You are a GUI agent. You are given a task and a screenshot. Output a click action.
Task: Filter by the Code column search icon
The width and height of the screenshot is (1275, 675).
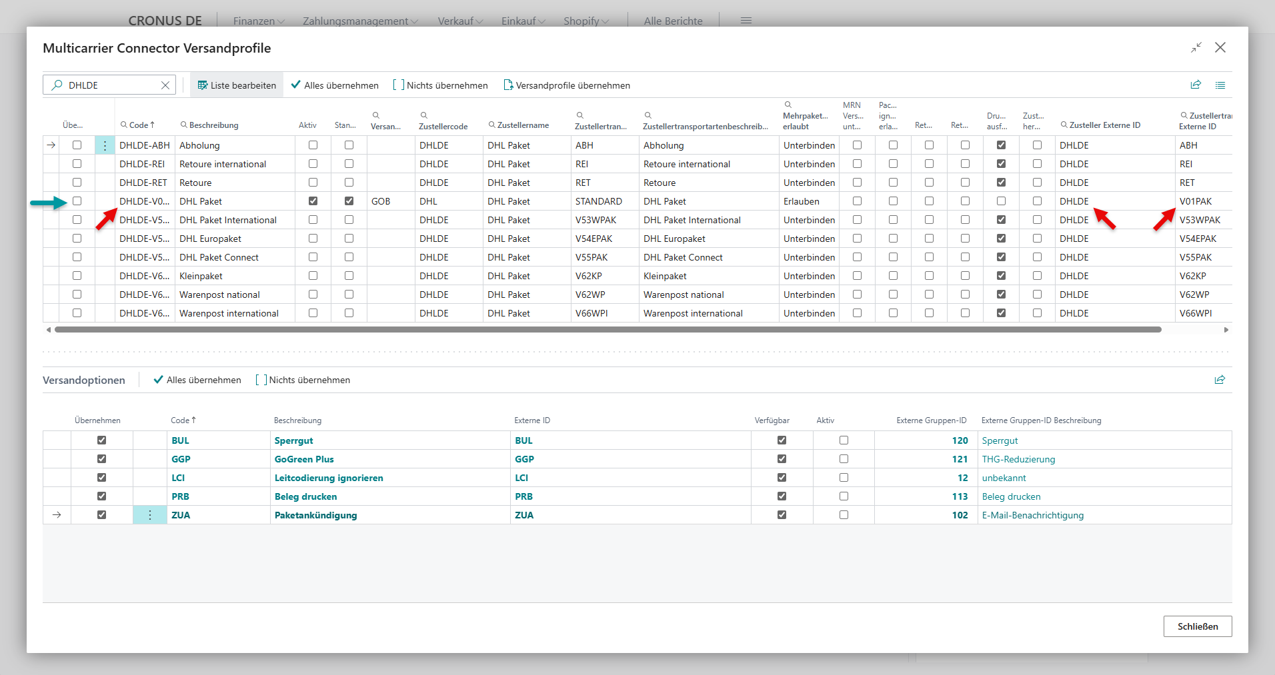(x=123, y=125)
